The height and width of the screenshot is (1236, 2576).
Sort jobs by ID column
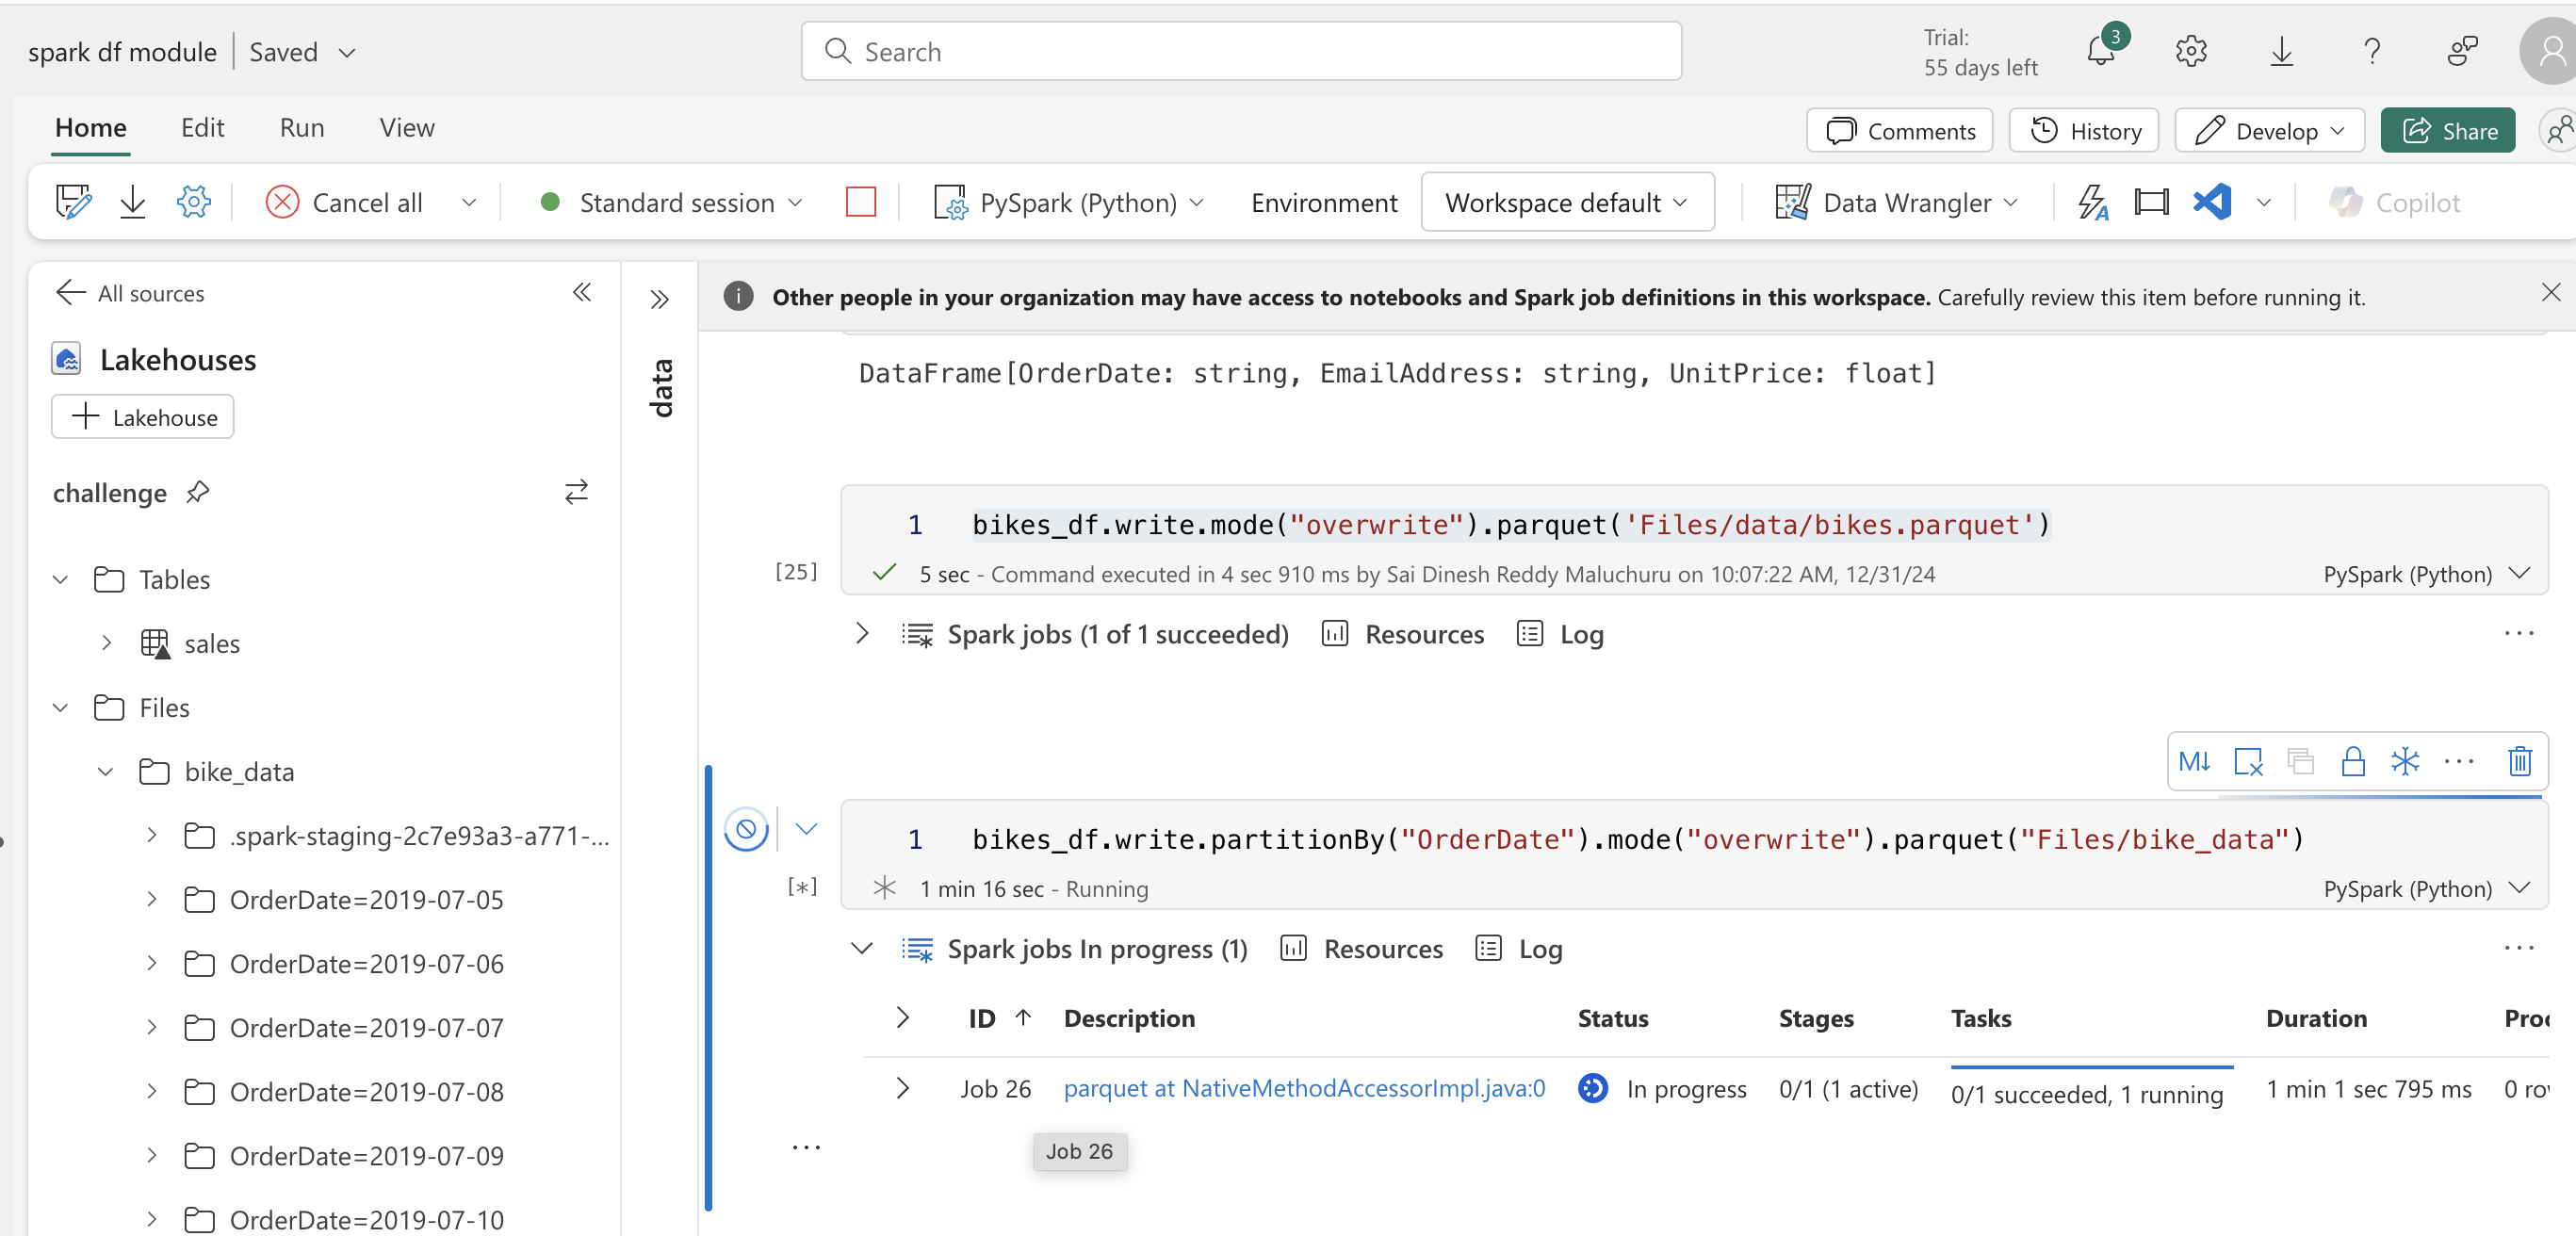click(x=1000, y=1018)
